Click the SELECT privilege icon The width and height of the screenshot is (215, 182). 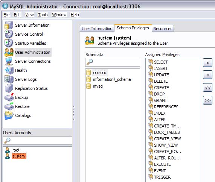151,62
